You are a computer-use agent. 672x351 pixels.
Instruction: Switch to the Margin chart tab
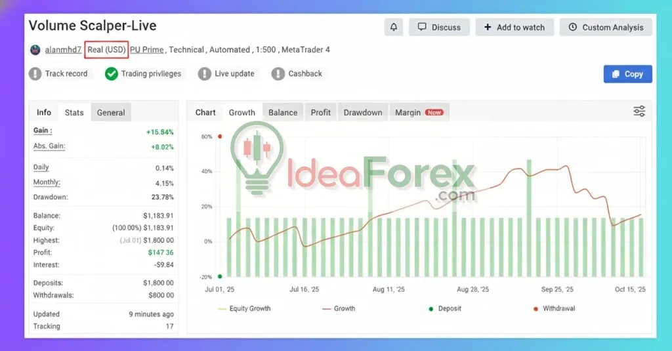419,112
